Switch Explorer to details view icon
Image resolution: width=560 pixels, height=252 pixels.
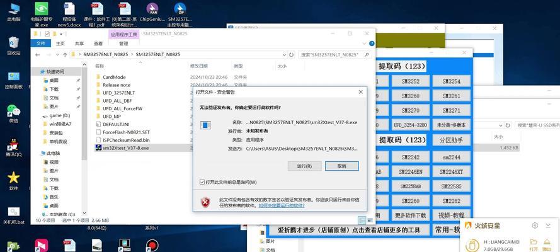coord(362,220)
